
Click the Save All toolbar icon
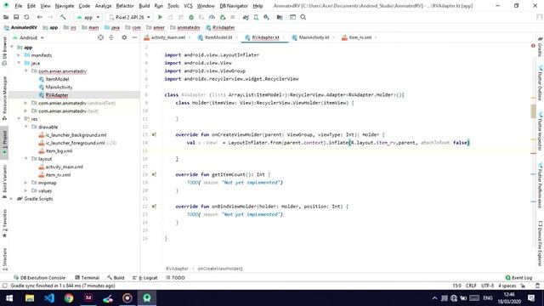pos(16,17)
